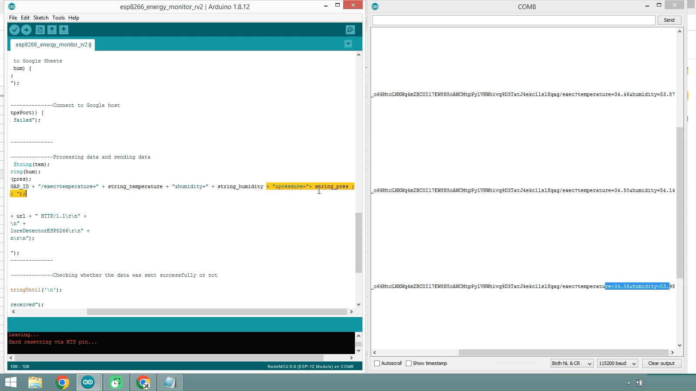
Task: Open the Both NL & CR line ending dropdown
Action: click(572, 363)
